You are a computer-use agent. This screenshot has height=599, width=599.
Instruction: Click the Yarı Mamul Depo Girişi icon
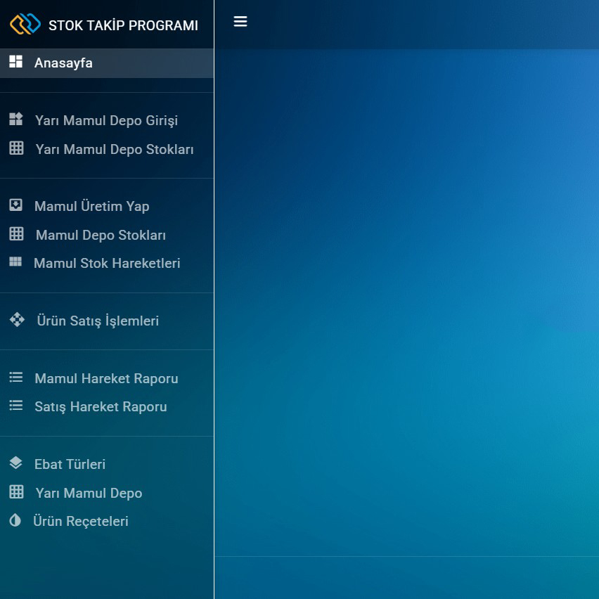click(x=16, y=119)
